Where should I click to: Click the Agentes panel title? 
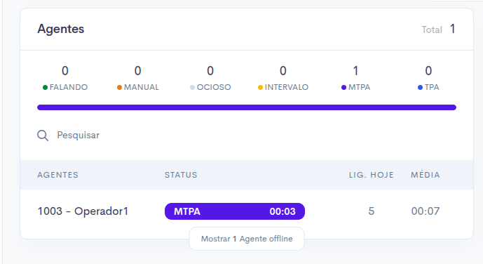(x=61, y=29)
